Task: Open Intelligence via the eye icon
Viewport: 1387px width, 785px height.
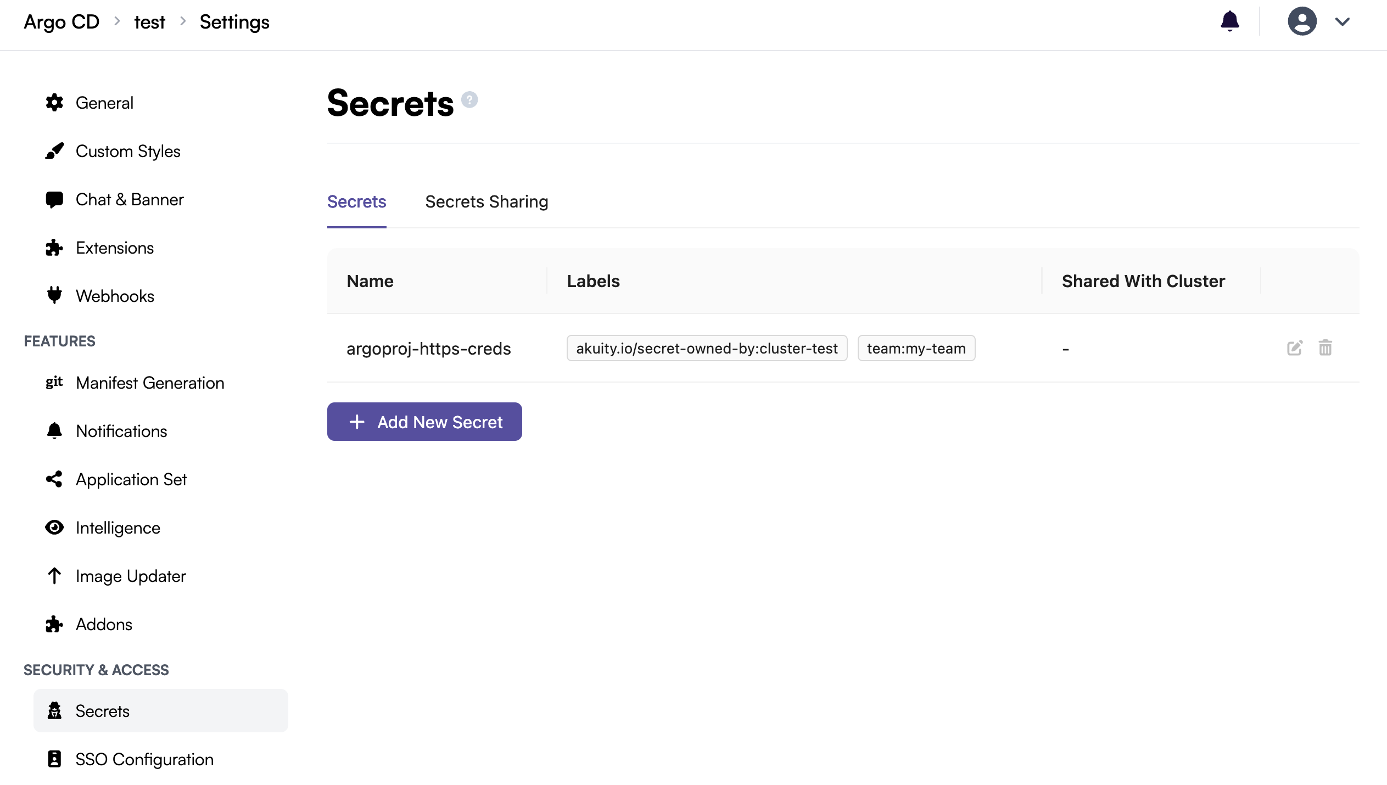Action: pyautogui.click(x=54, y=528)
